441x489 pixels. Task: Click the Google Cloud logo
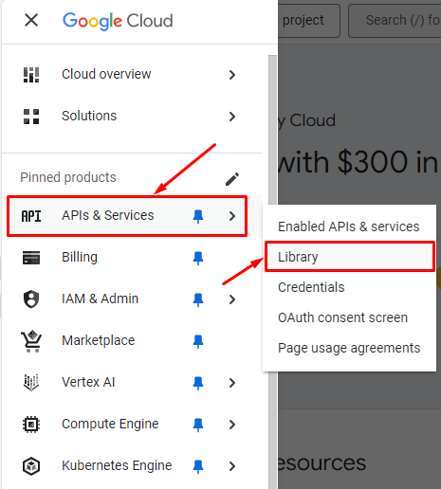[118, 21]
